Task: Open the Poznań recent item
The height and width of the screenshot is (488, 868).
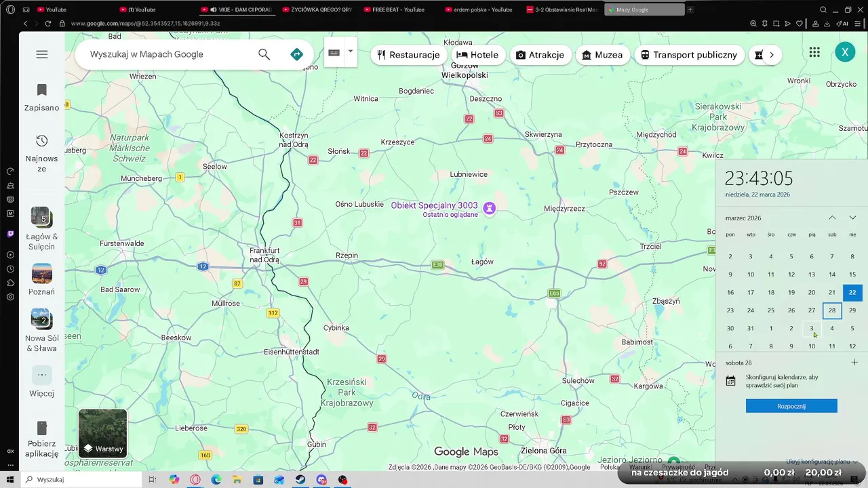Action: (42, 280)
